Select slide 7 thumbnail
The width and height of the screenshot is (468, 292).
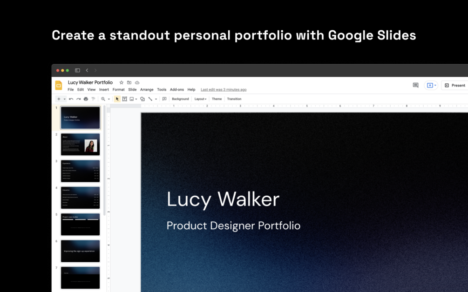pyautogui.click(x=80, y=278)
